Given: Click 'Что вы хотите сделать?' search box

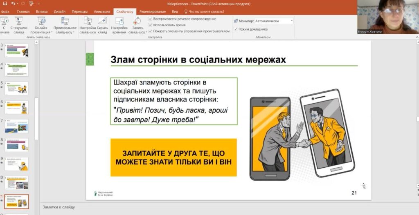Looking at the screenshot, I should click(207, 12).
